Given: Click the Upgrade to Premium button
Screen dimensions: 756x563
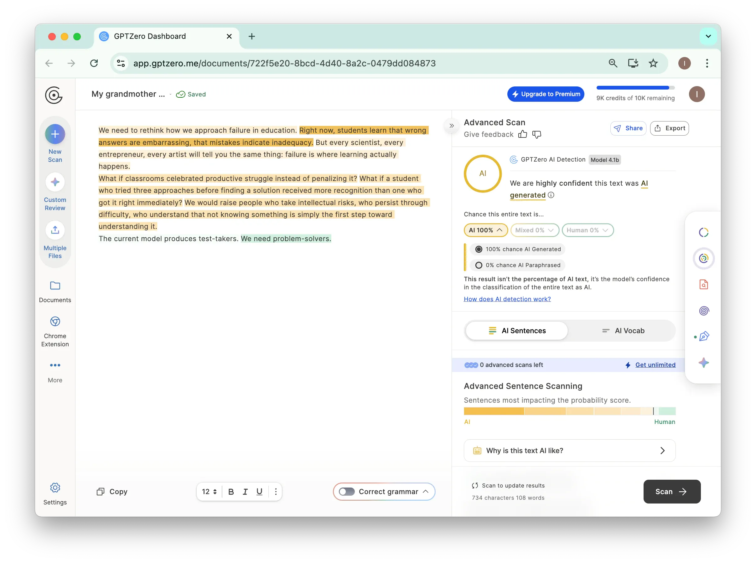Looking at the screenshot, I should 545,94.
